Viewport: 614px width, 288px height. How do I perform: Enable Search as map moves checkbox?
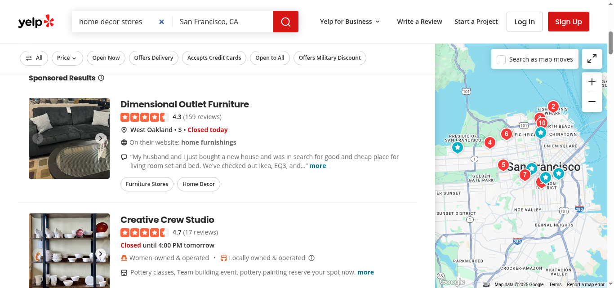click(x=501, y=59)
